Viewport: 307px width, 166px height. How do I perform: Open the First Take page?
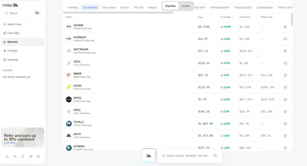pyautogui.click(x=23, y=33)
